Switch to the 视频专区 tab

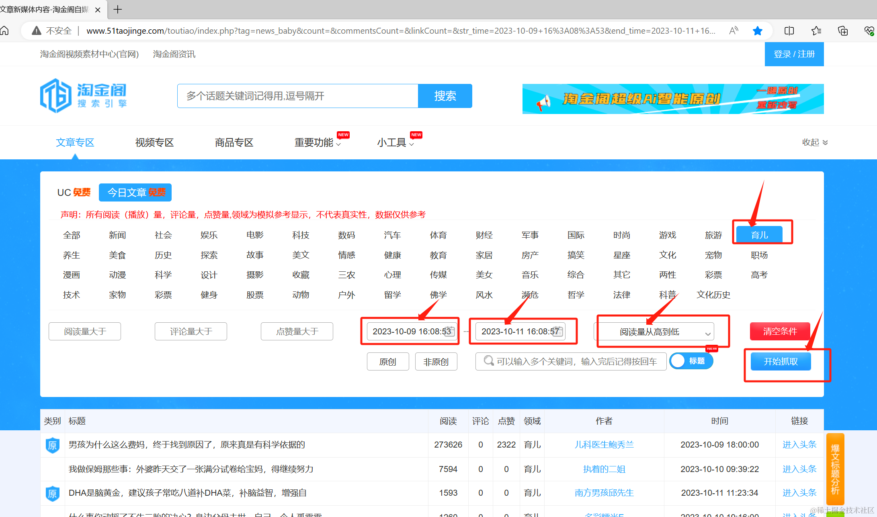(154, 142)
